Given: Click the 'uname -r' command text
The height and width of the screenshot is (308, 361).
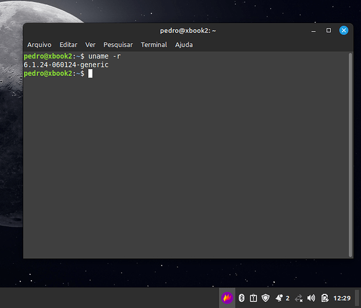Looking at the screenshot, I should point(105,56).
